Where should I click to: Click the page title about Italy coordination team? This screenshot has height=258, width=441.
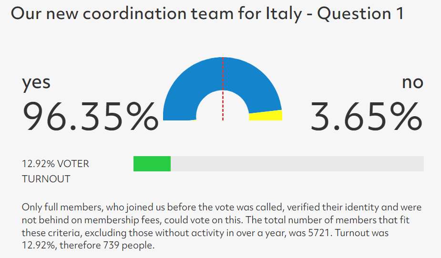click(207, 13)
